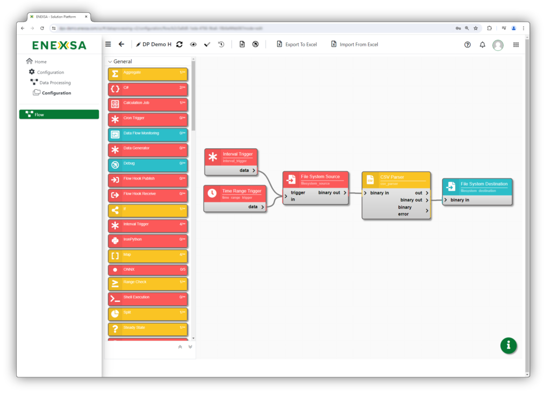This screenshot has width=551, height=395.
Task: Click the Aggregate sigma icon in palette
Action: coord(115,74)
